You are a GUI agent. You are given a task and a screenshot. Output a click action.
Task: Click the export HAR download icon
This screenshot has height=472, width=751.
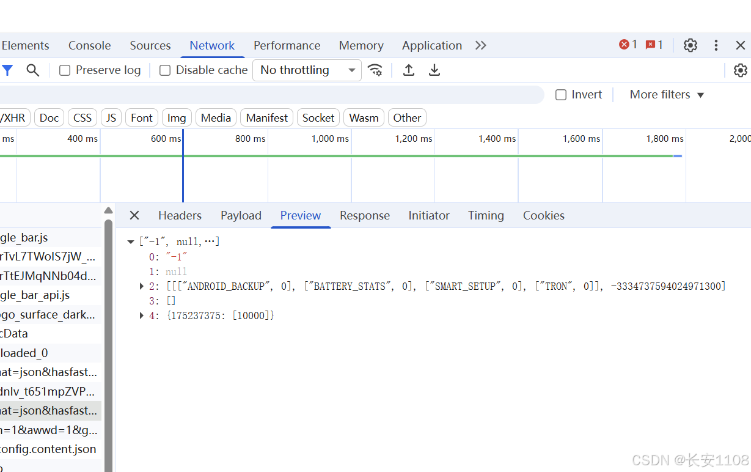[x=434, y=70]
